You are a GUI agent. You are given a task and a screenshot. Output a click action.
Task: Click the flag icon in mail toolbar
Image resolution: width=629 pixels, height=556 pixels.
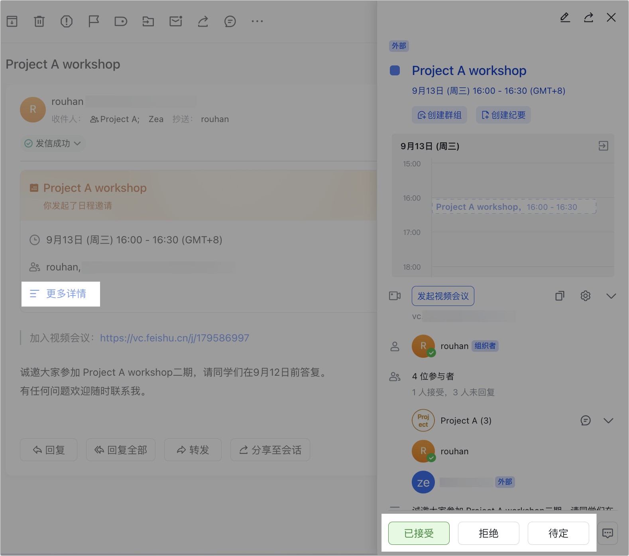[94, 21]
